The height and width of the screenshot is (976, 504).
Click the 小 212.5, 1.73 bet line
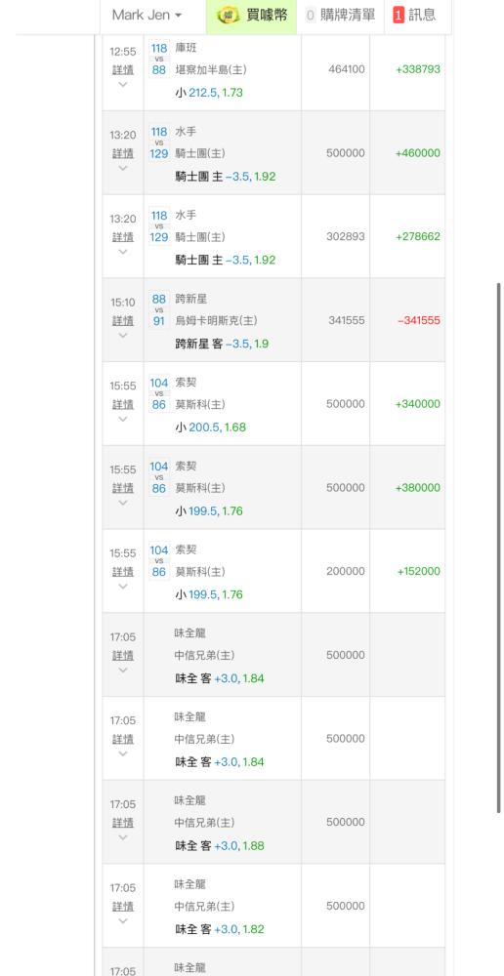pos(209,93)
